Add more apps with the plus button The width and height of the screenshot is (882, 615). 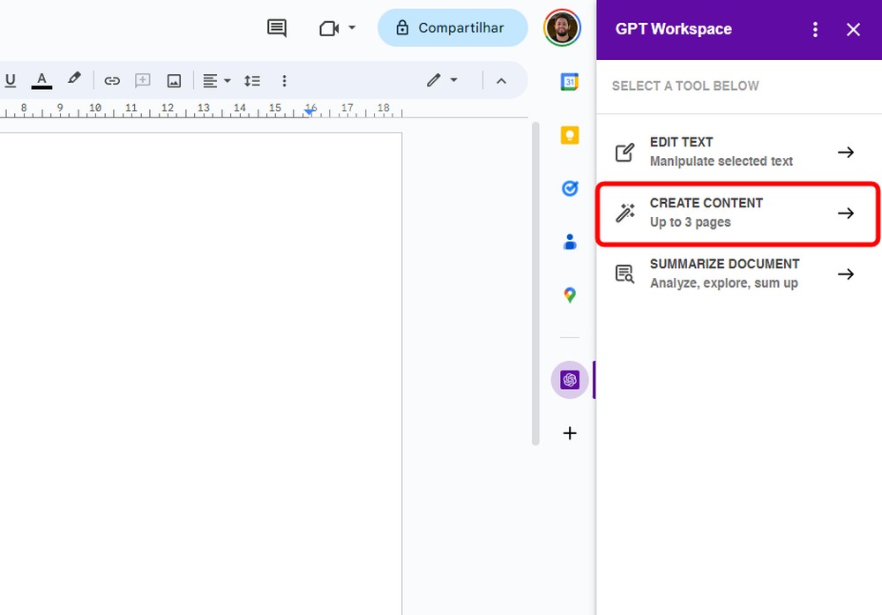point(569,433)
